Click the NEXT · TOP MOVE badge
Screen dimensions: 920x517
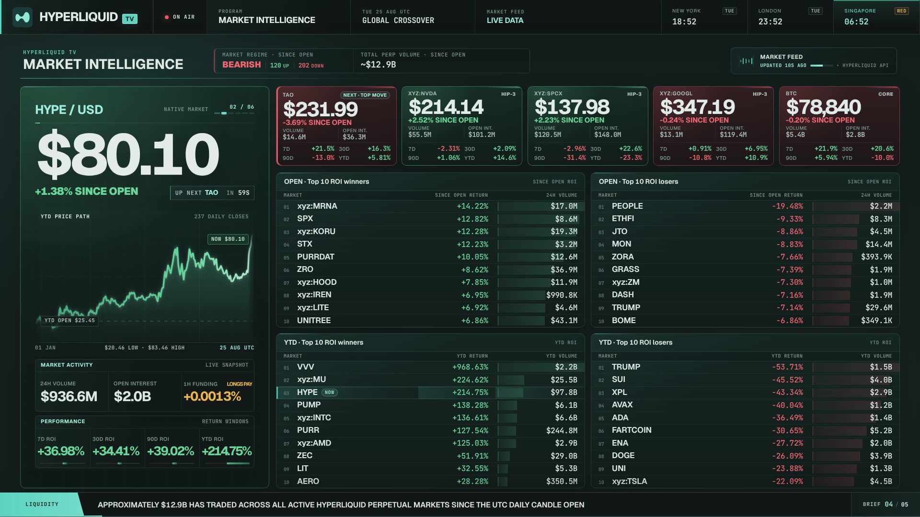[x=365, y=95]
